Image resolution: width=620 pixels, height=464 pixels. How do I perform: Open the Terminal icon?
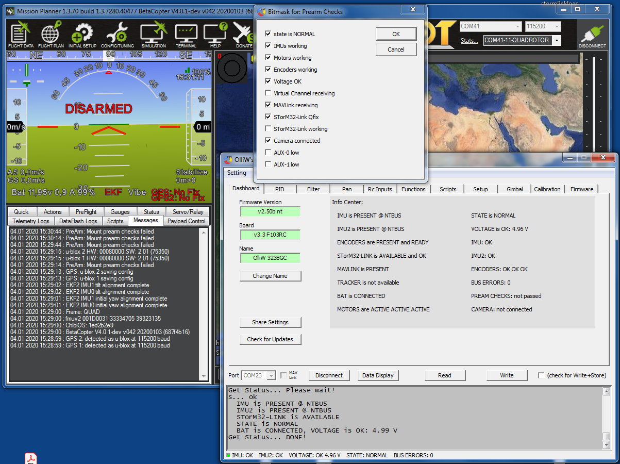coord(186,34)
